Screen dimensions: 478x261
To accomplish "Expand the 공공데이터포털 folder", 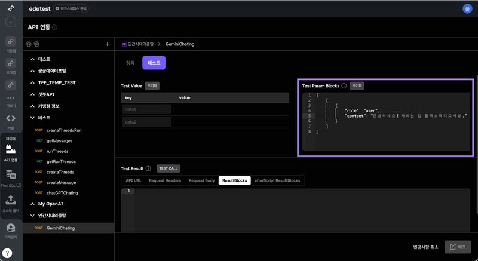I will (32, 70).
